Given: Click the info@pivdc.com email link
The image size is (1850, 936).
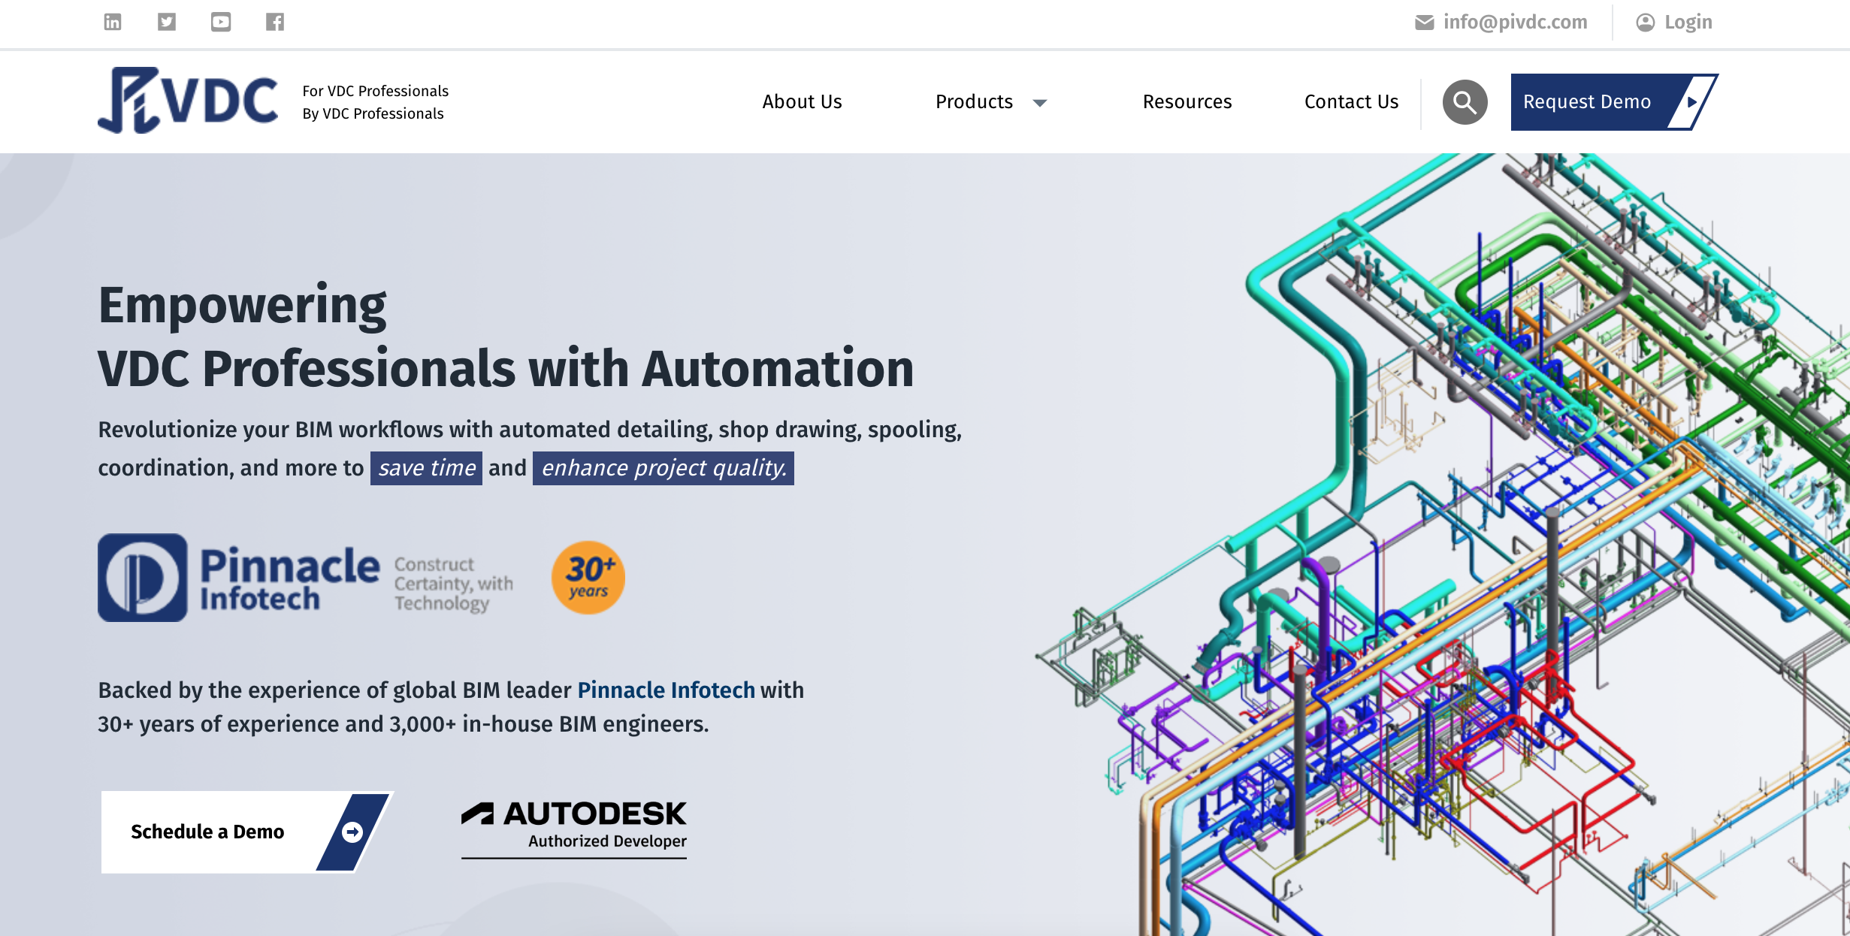Looking at the screenshot, I should pyautogui.click(x=1515, y=23).
